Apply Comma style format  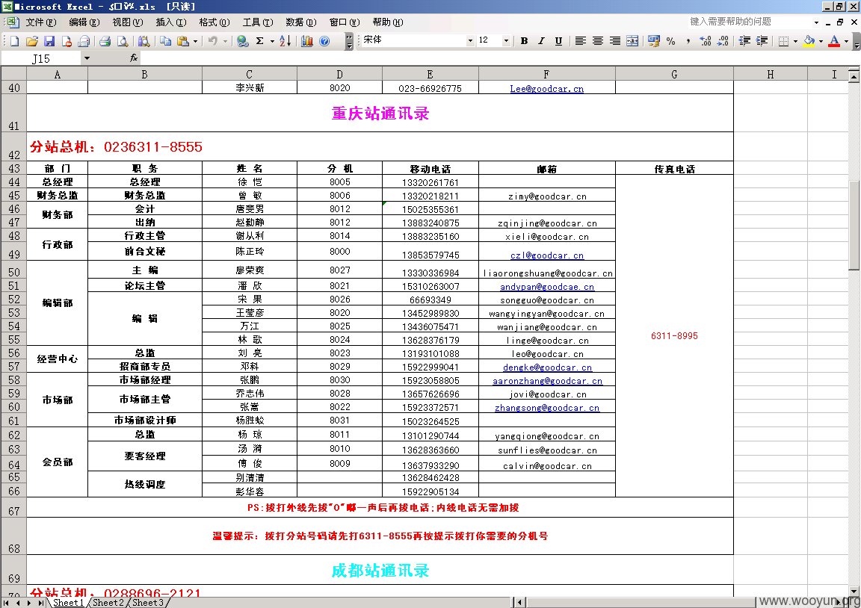(x=688, y=40)
